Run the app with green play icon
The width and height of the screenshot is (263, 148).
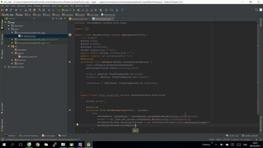[74, 10]
